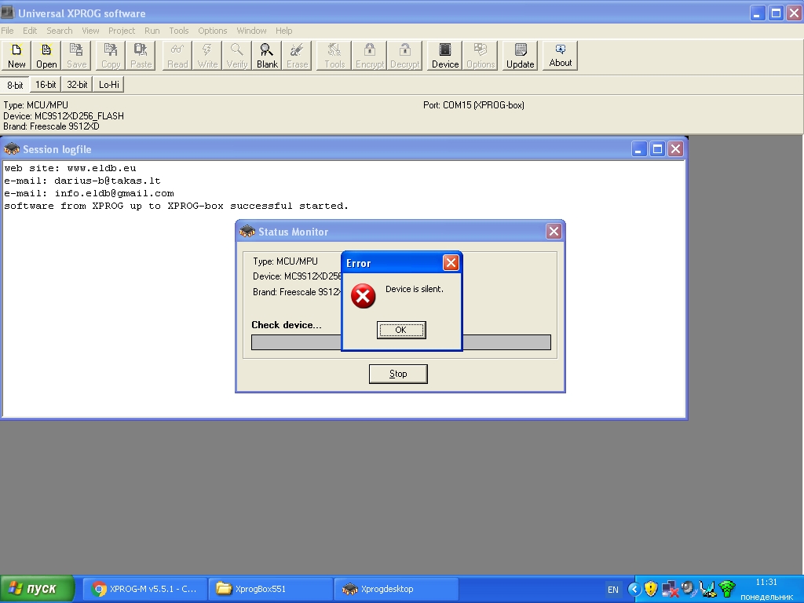Open the File menu
Viewport: 804px width, 603px height.
7,31
